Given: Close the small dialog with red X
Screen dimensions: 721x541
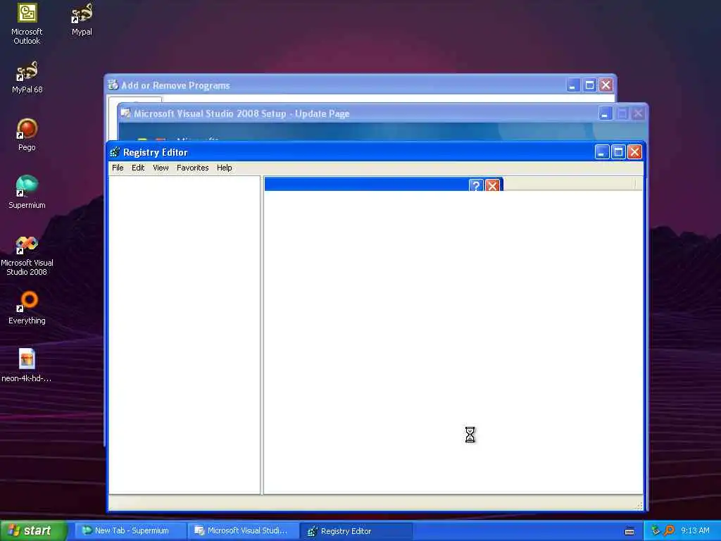Looking at the screenshot, I should (x=492, y=185).
